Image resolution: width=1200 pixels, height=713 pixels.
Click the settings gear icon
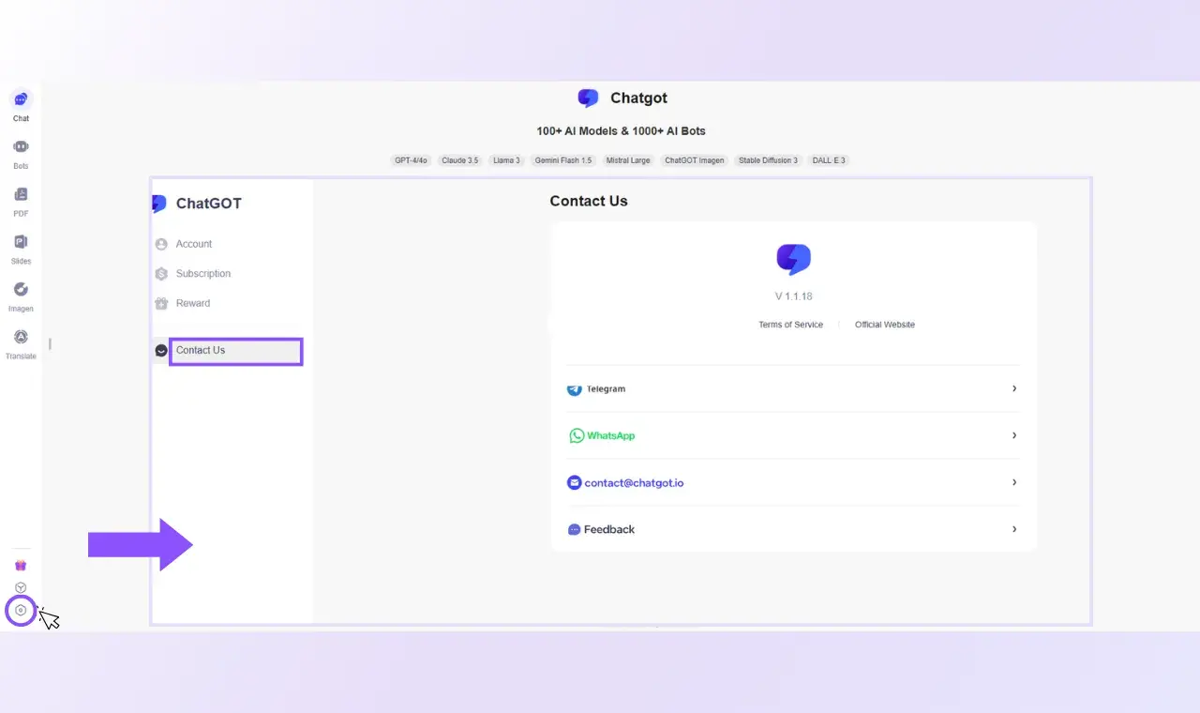pyautogui.click(x=21, y=611)
